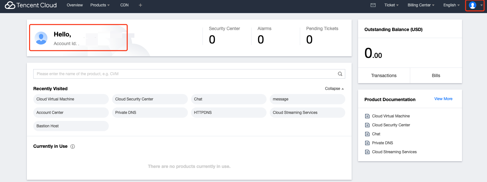Click the document icon beside Private DNS
The image size is (487, 182).
coord(367,143)
